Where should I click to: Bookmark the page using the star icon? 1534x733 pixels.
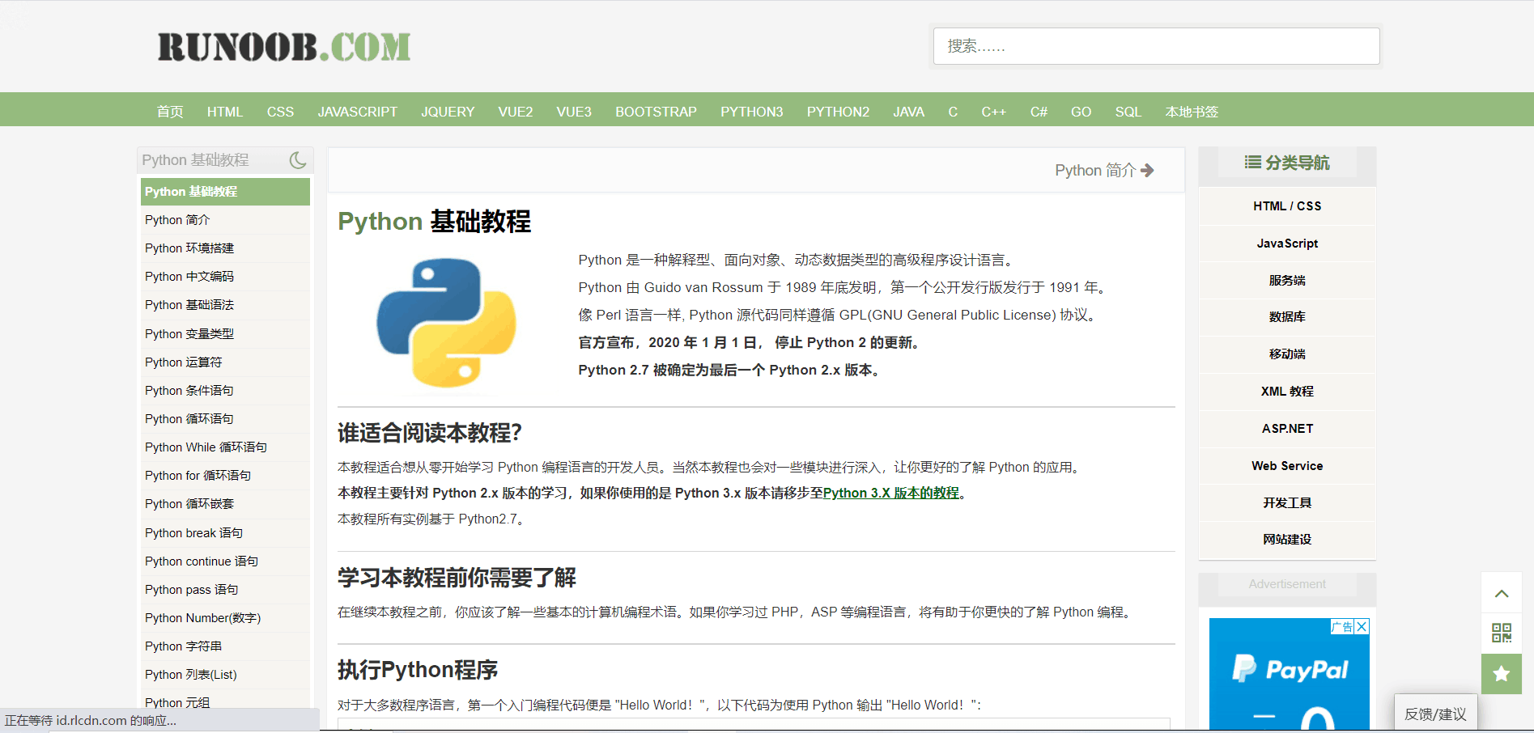(x=1502, y=674)
